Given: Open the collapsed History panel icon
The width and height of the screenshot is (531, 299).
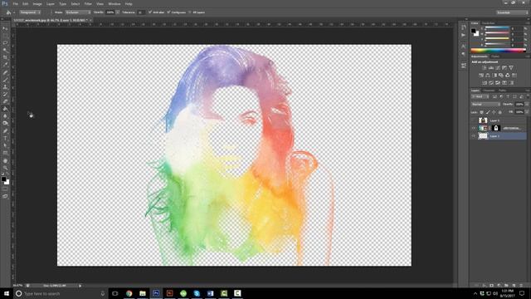Looking at the screenshot, I should (x=463, y=27).
